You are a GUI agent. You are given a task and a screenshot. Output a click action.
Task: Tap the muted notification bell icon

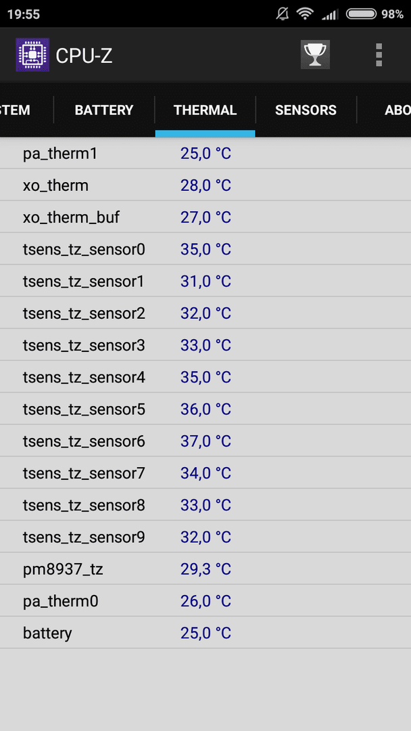tap(283, 14)
